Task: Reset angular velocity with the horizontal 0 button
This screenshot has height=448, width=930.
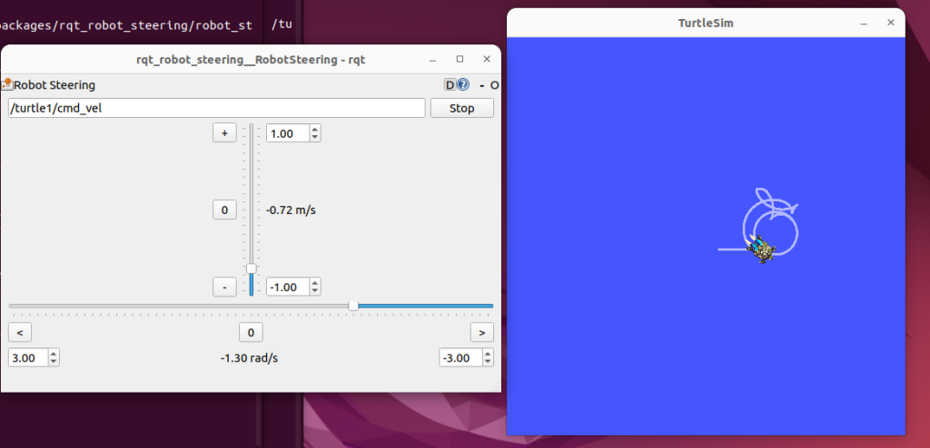Action: pyautogui.click(x=251, y=330)
